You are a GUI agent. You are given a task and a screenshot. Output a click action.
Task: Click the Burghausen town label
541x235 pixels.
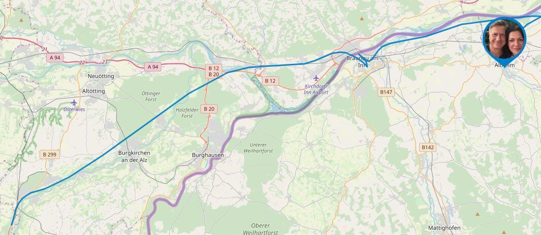click(x=208, y=155)
